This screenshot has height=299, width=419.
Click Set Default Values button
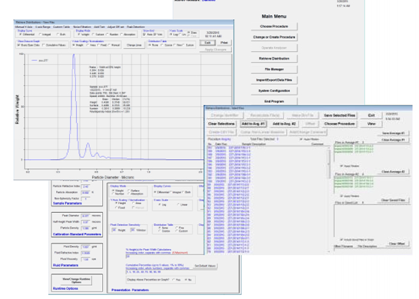205,266
